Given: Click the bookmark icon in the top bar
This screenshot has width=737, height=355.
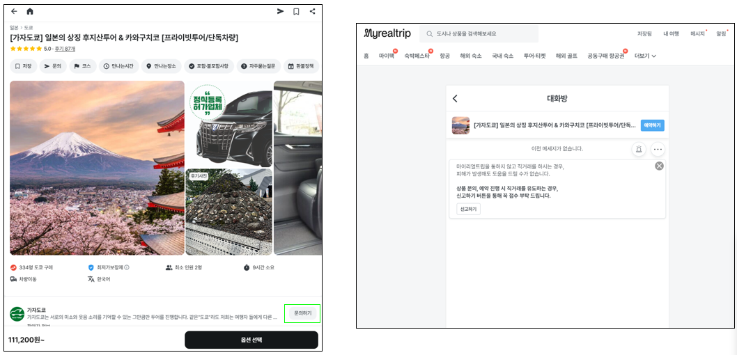Looking at the screenshot, I should (x=296, y=11).
